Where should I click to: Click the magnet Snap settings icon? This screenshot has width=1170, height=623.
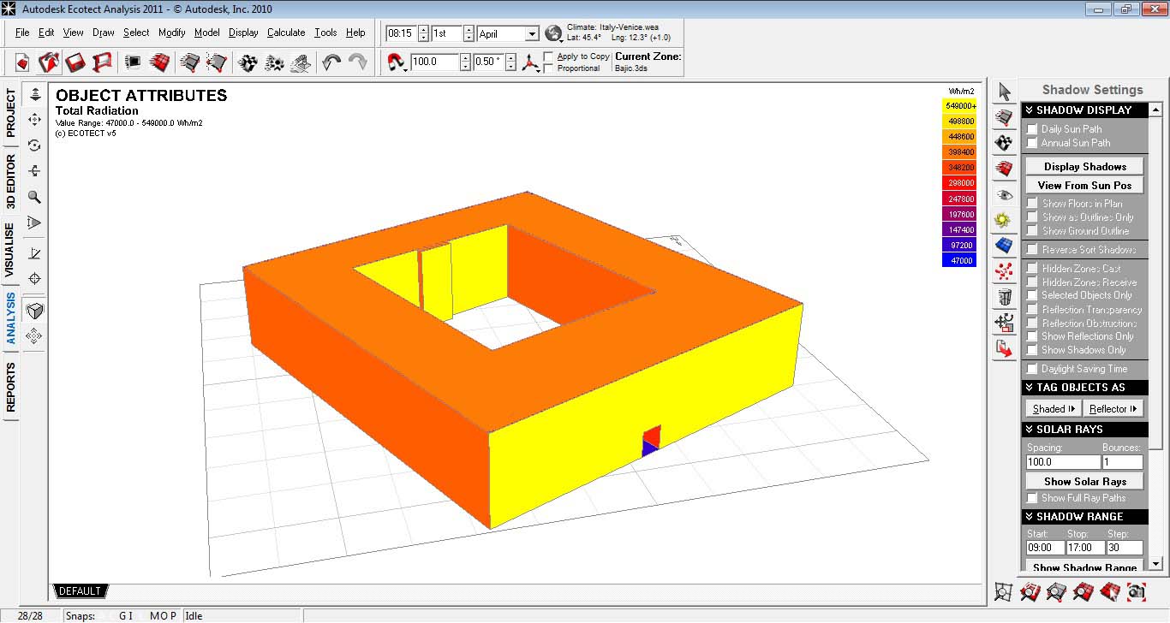tap(397, 62)
